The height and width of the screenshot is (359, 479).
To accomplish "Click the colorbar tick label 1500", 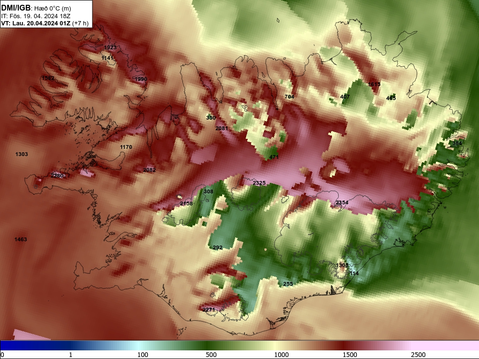I will [350, 355].
